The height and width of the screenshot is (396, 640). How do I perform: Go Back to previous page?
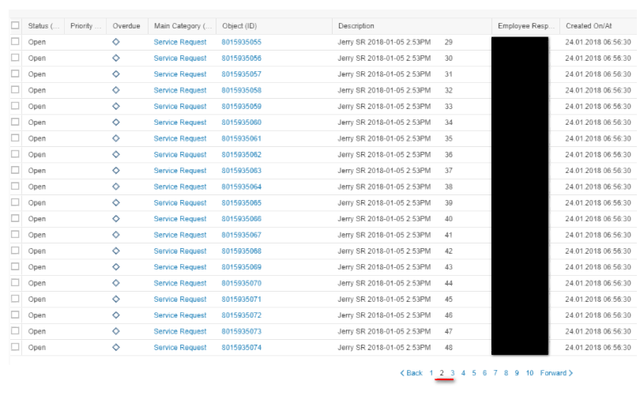click(x=412, y=373)
